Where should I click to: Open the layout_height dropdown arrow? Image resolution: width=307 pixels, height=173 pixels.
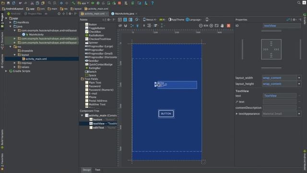tap(299, 84)
